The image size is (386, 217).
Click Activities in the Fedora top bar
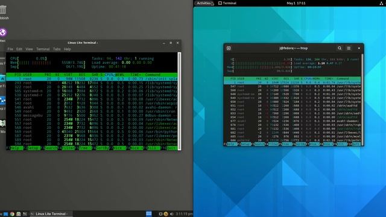tap(204, 3)
